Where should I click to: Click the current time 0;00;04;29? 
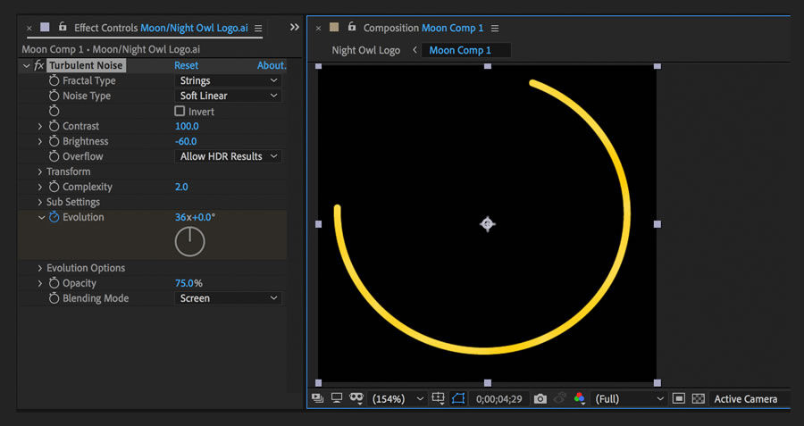coord(498,399)
